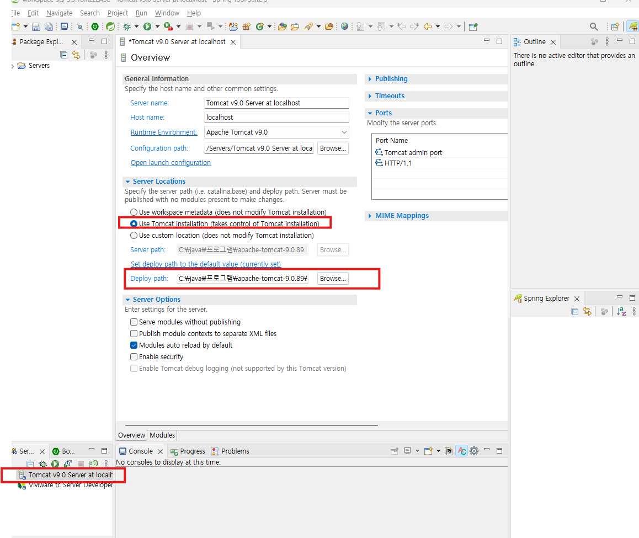Viewport: 639px width, 538px height.
Task: Click the Pin Console icon
Action: click(395, 451)
